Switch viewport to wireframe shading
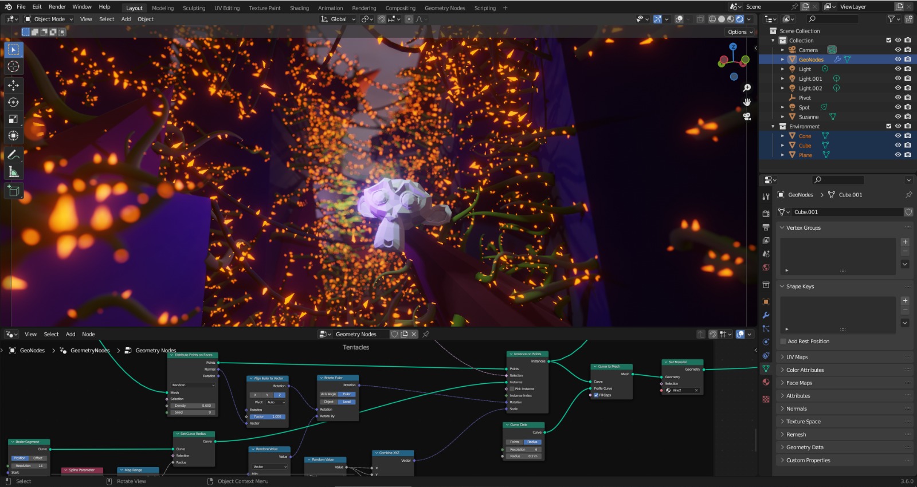 (712, 19)
